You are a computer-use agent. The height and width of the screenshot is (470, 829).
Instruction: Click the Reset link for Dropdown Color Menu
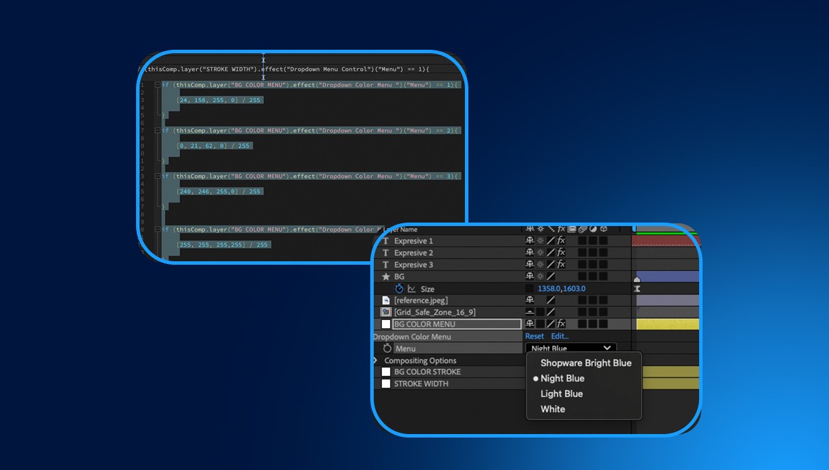[535, 337]
